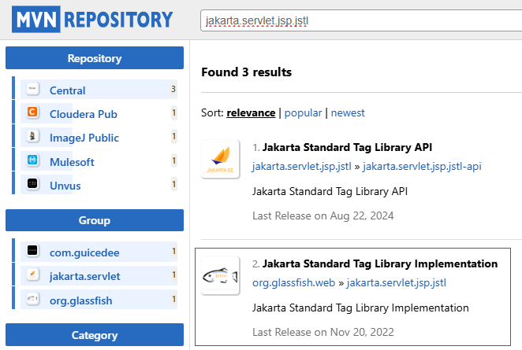Screen dimensions: 522x350
Task: Open jakarta.servlet.jsp.jstl-api artifact link
Action: (x=422, y=166)
